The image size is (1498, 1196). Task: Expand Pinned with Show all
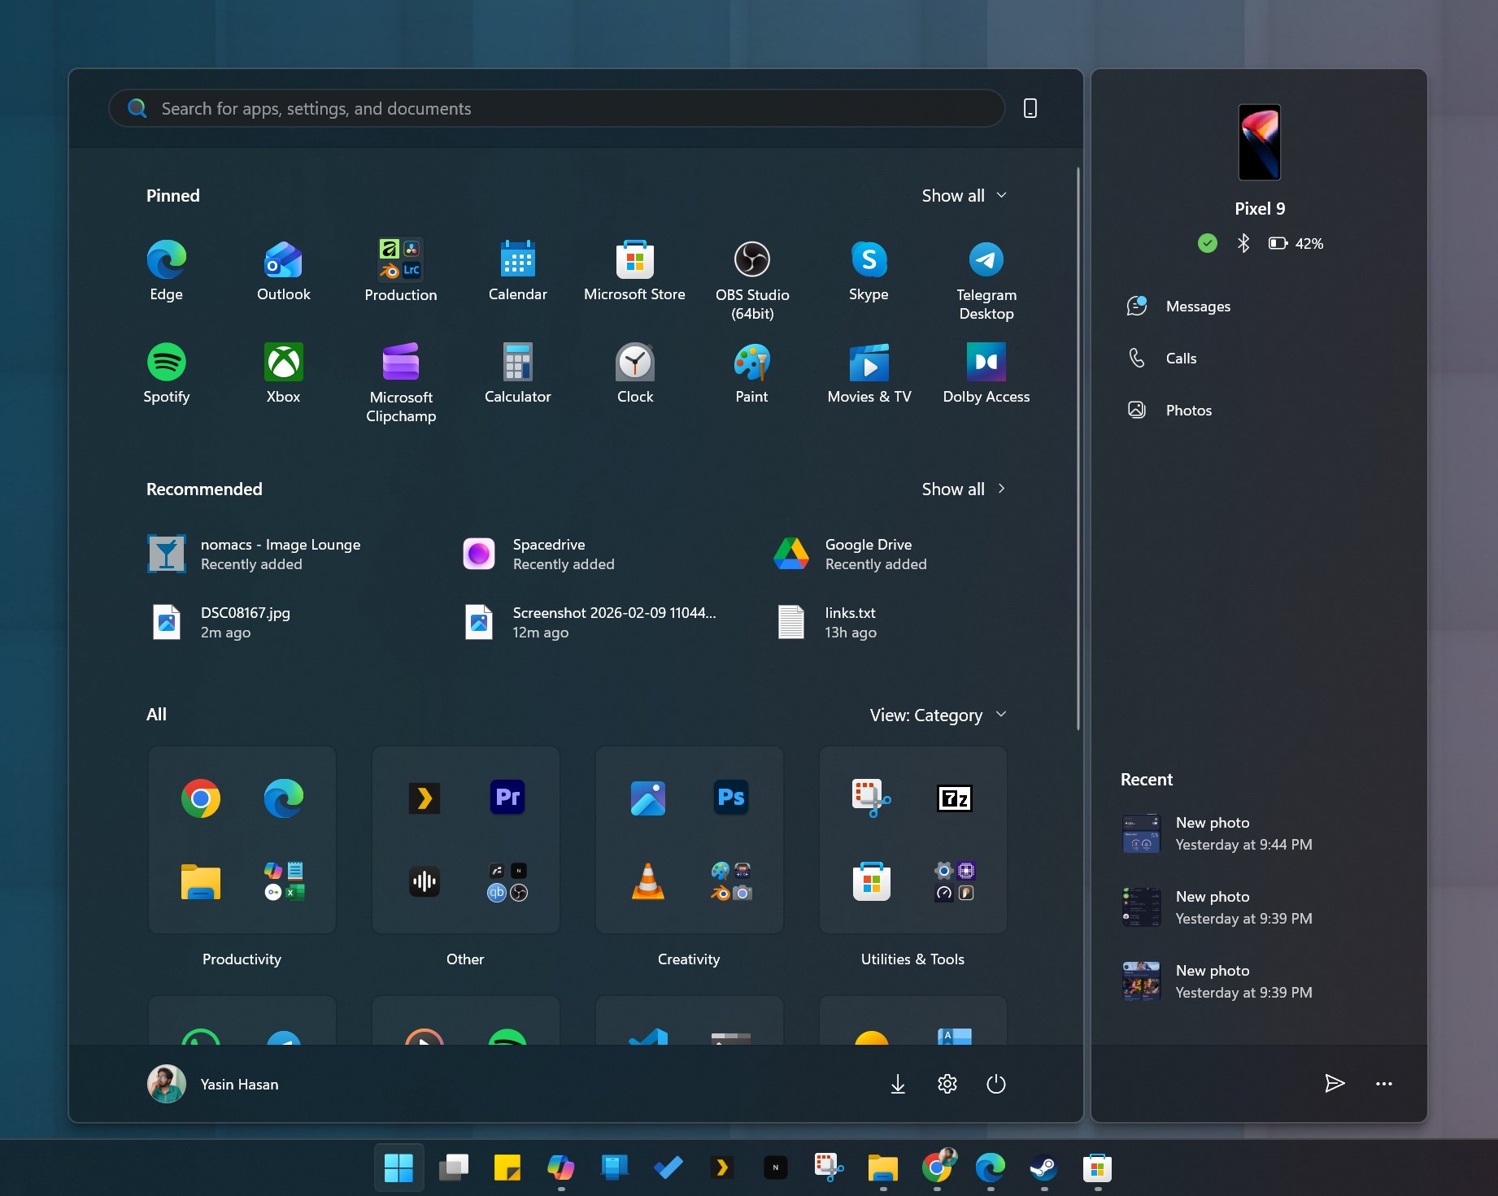pyautogui.click(x=964, y=195)
